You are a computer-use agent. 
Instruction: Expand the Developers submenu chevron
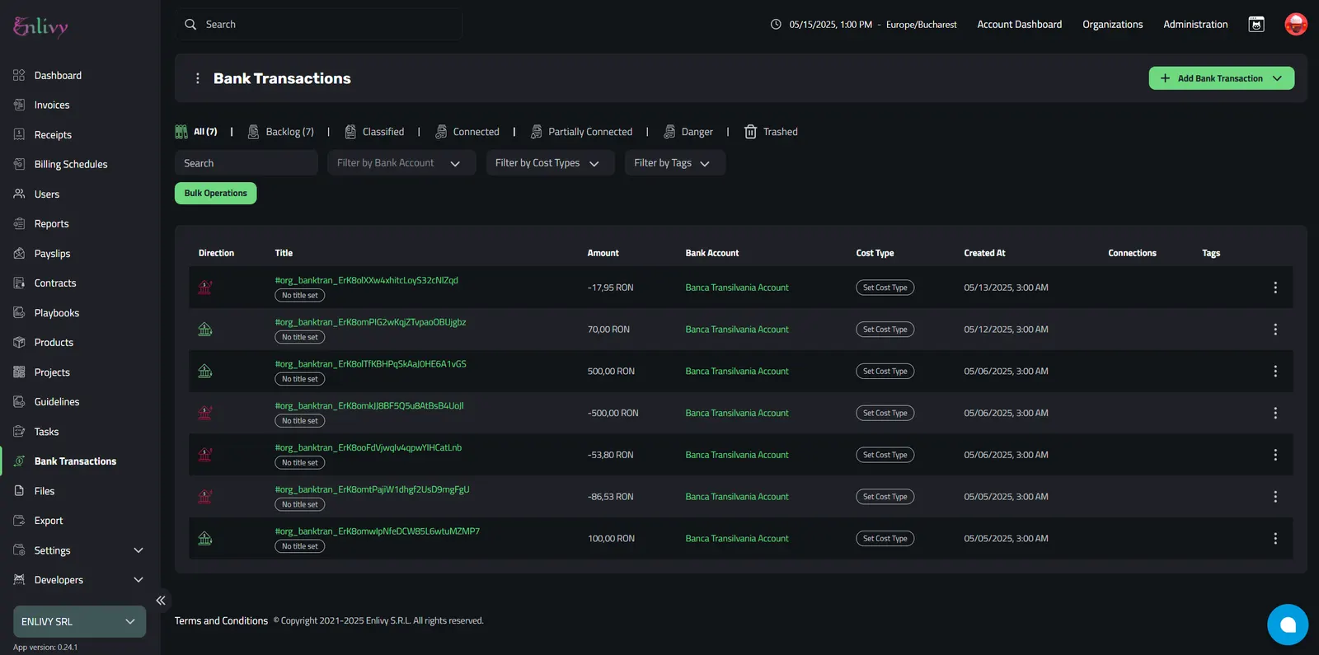pos(138,580)
